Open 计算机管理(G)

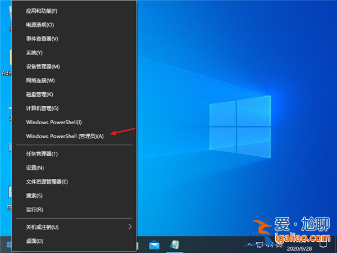(x=74, y=108)
